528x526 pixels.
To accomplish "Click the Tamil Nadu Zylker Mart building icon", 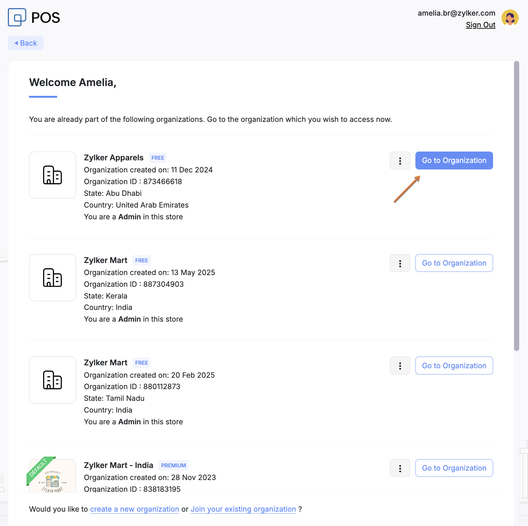I will [x=53, y=380].
